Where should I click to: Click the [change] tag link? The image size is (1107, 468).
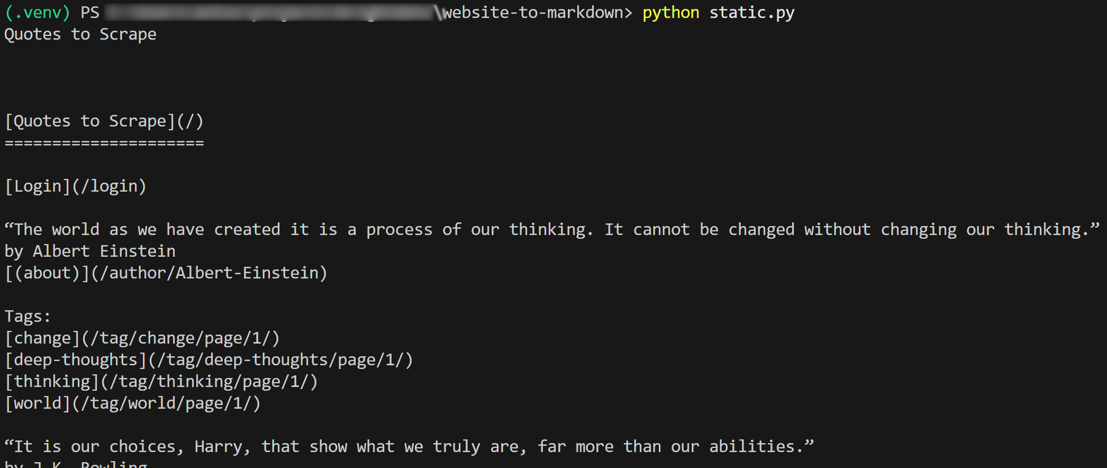(x=142, y=338)
